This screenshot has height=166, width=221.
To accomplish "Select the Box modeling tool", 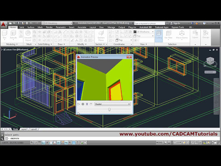I will [5, 35].
